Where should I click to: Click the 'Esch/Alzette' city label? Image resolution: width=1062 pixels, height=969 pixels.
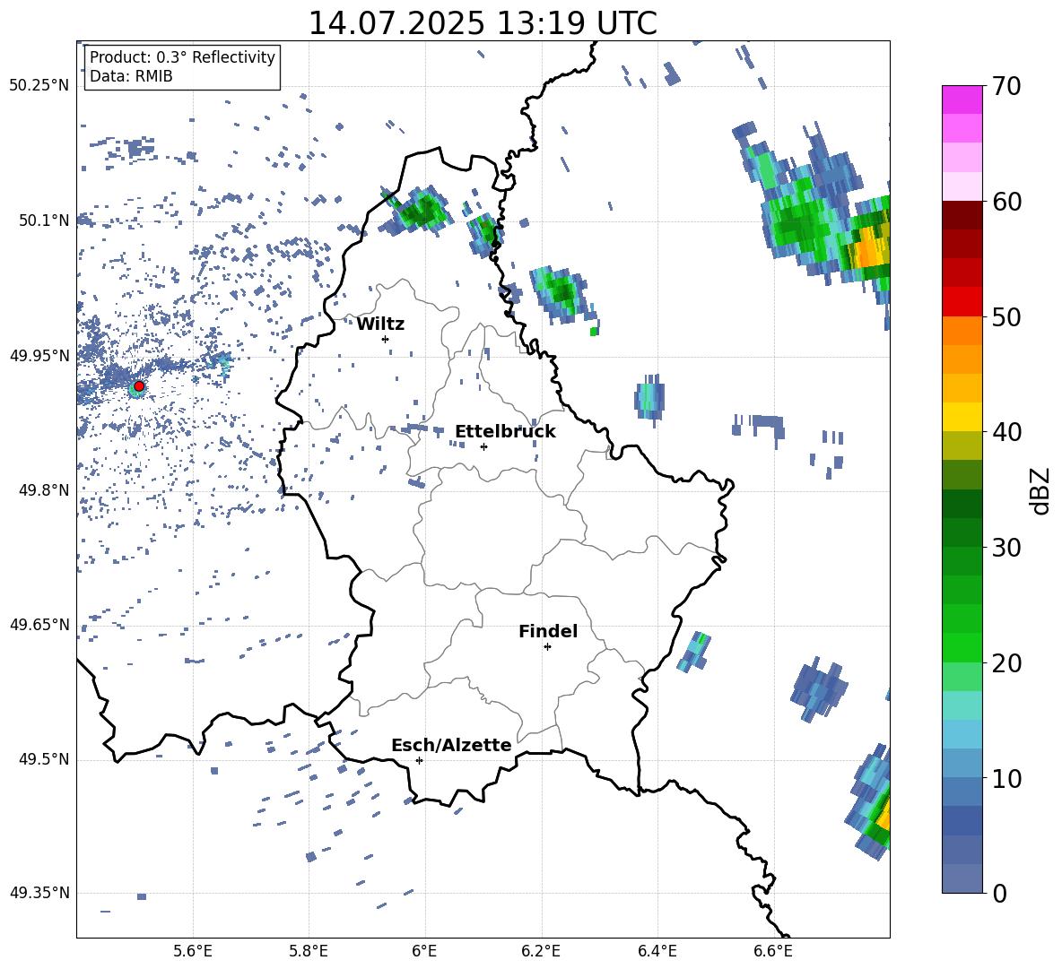pyautogui.click(x=452, y=745)
